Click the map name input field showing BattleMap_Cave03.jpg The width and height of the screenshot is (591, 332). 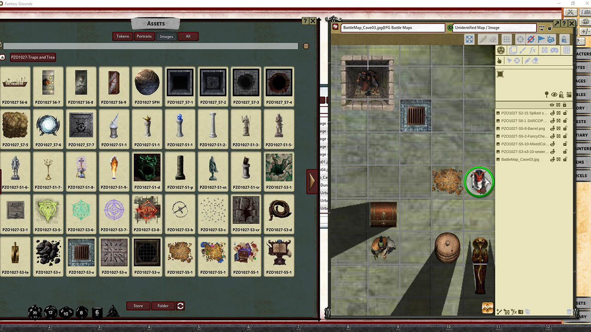click(x=392, y=28)
